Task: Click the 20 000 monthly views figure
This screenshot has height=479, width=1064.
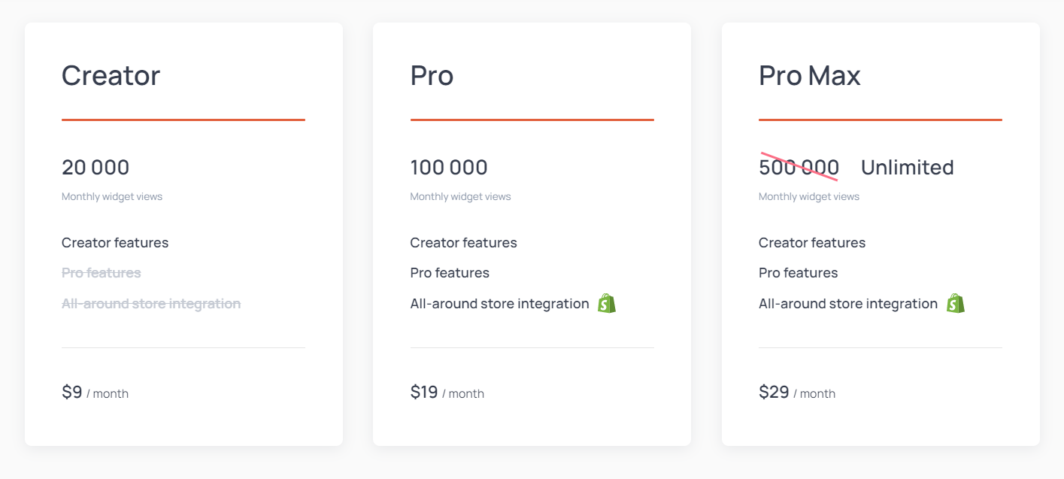Action: 95,167
